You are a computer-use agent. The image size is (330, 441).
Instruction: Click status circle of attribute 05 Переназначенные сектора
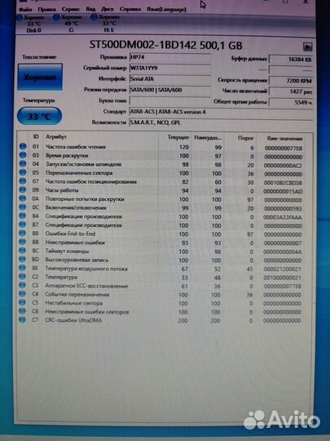point(23,172)
